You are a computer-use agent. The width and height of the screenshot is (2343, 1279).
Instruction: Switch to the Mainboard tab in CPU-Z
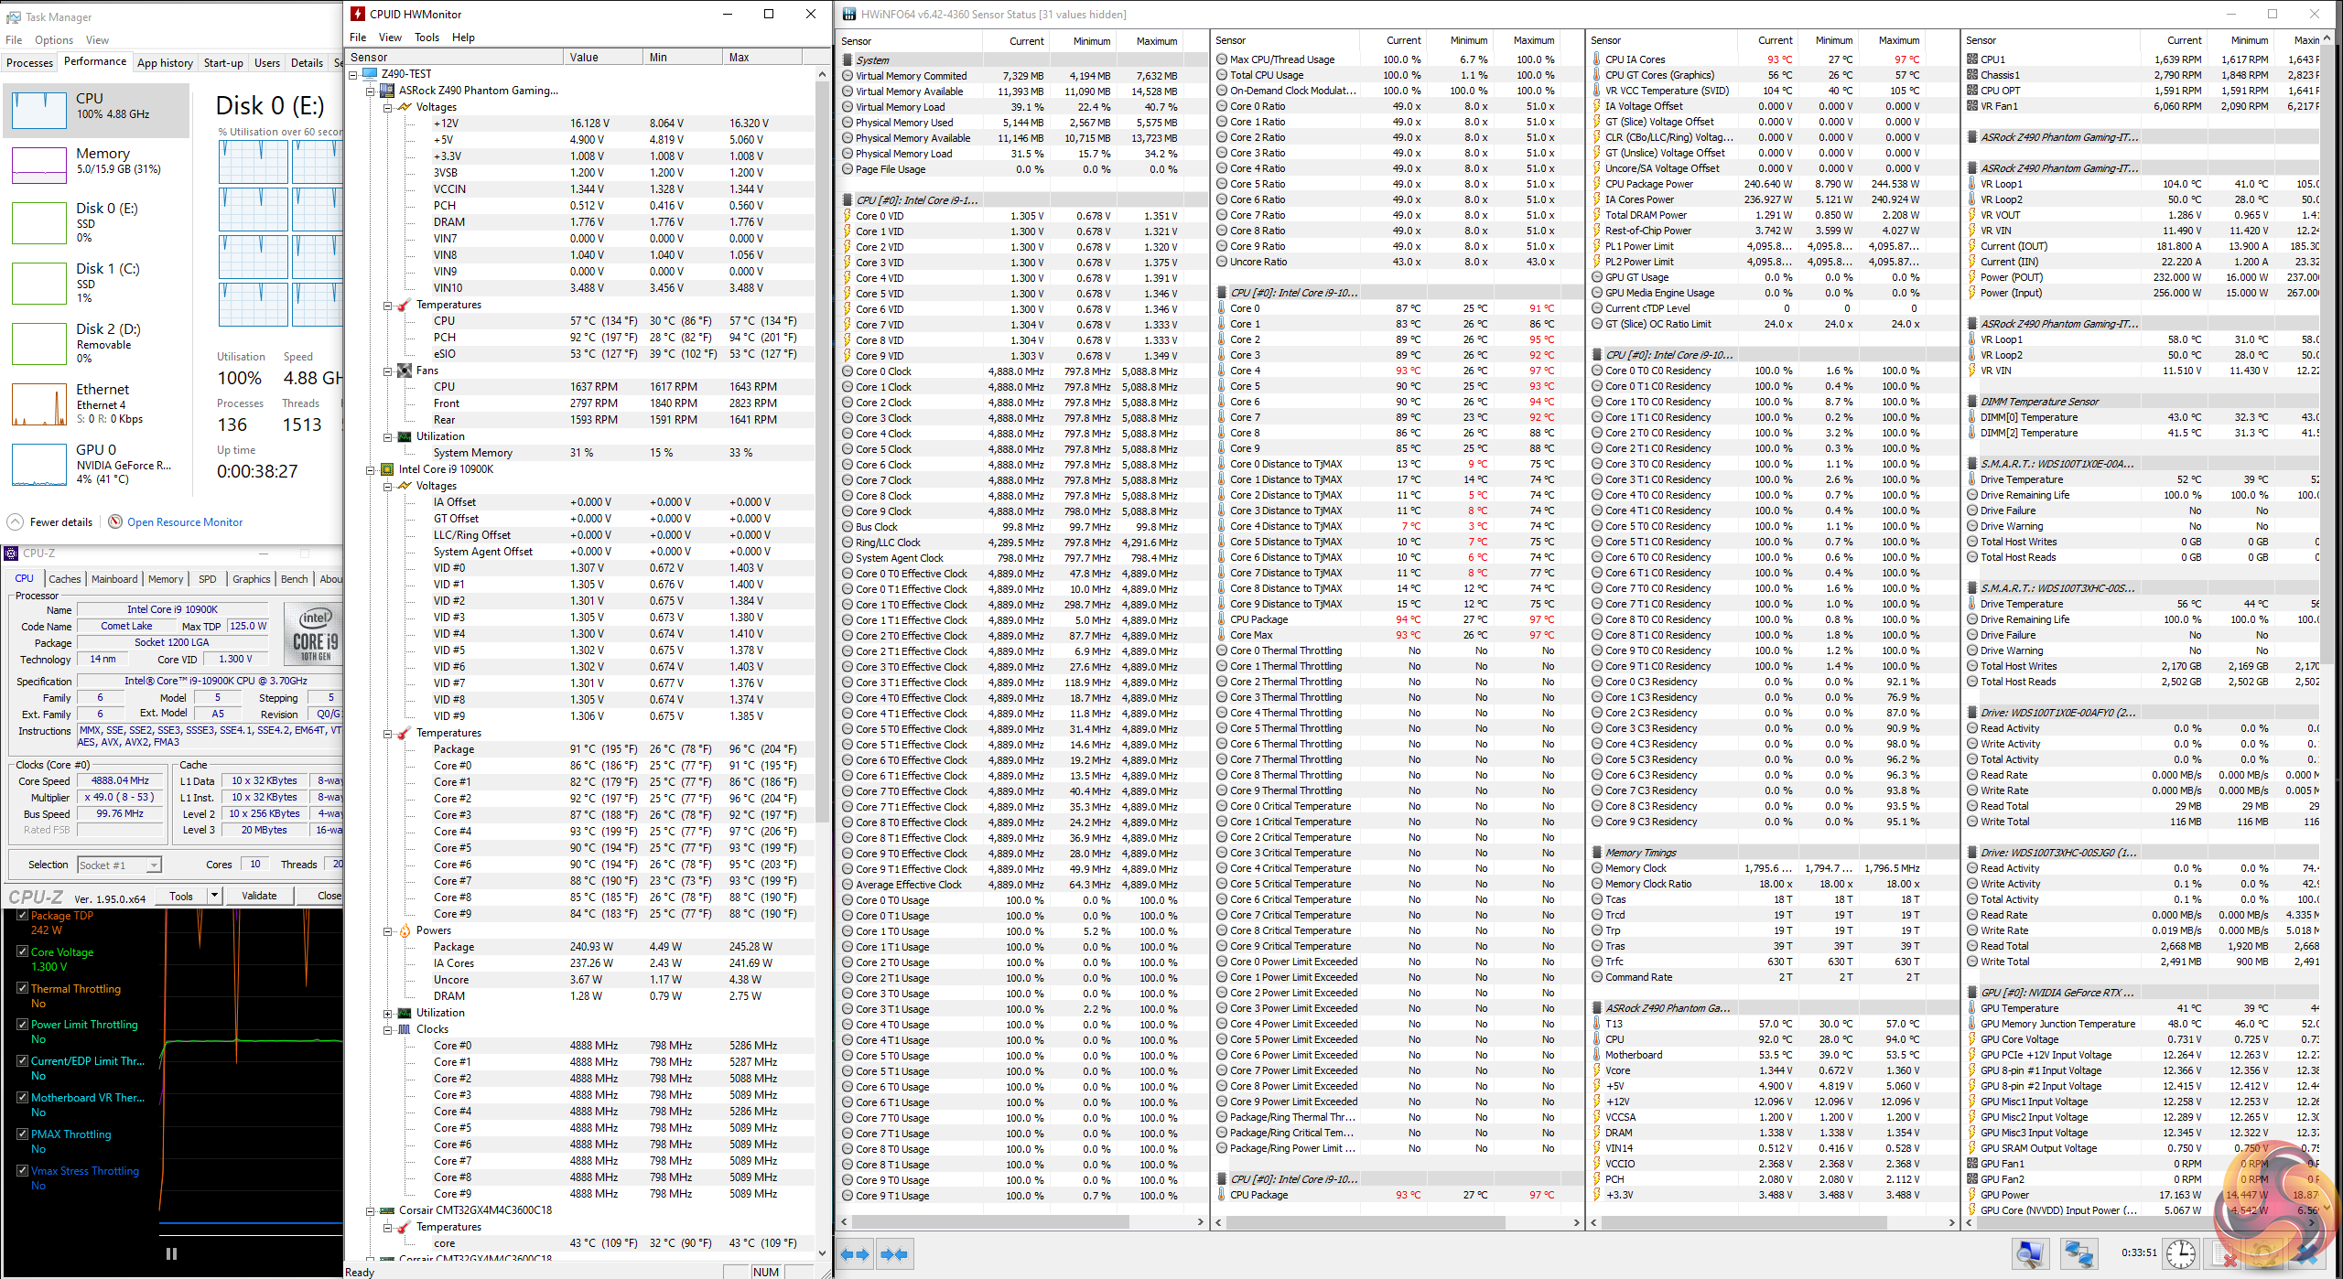click(114, 579)
